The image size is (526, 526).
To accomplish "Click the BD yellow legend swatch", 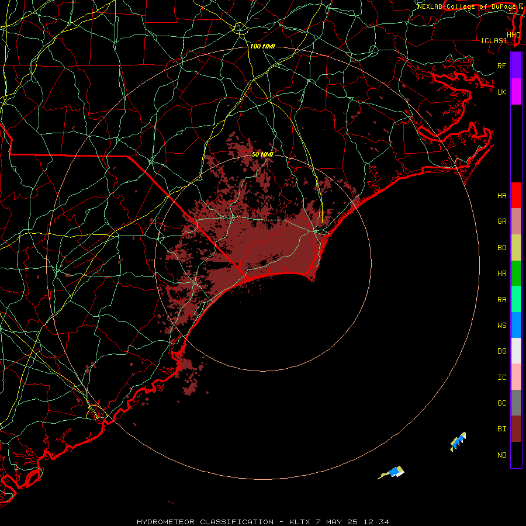I will [516, 248].
